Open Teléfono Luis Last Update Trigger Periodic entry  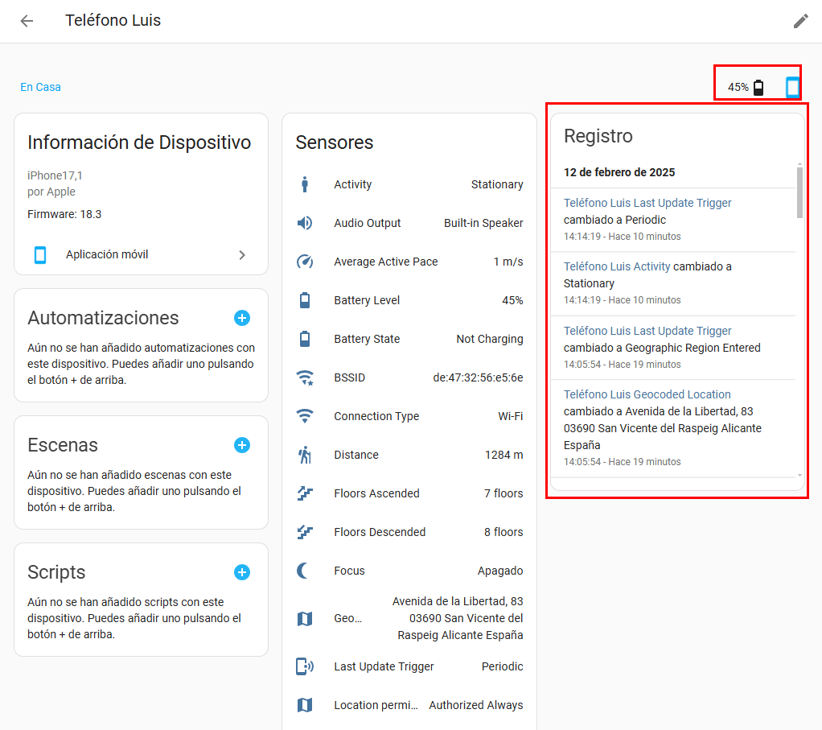tap(647, 203)
